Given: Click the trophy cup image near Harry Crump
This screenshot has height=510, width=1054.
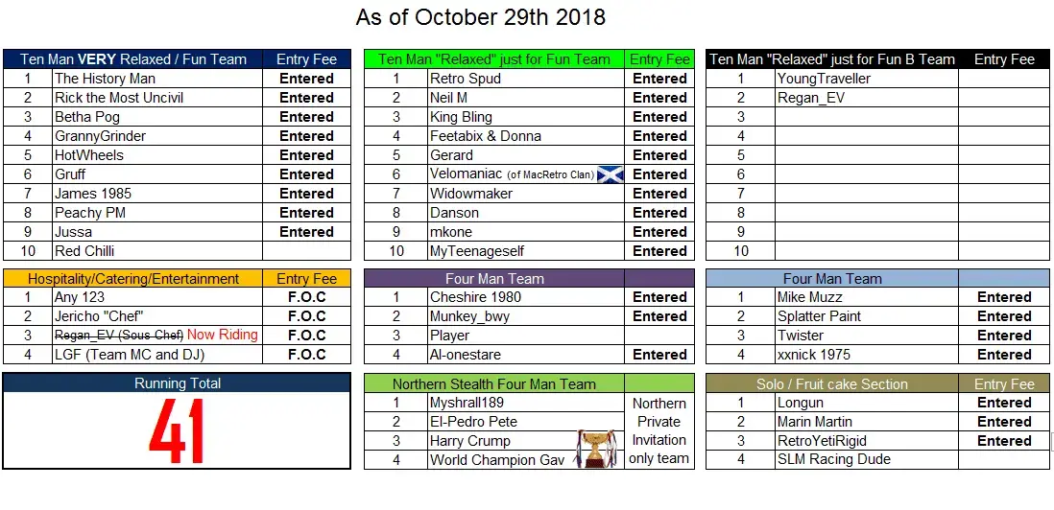Looking at the screenshot, I should pos(597,449).
